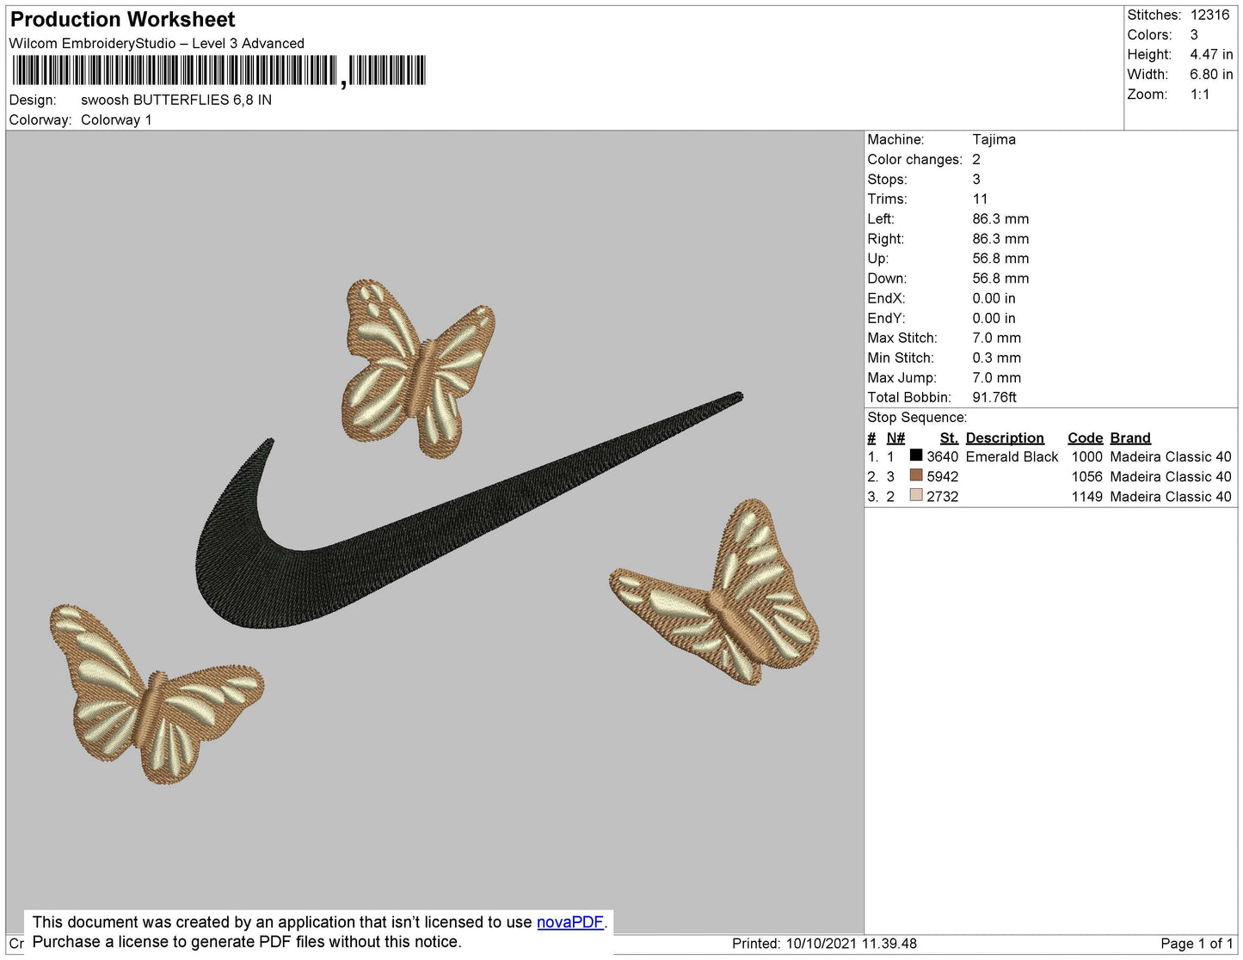Click the 'St.' column header
Screen dimensions: 1243x960
coord(949,437)
